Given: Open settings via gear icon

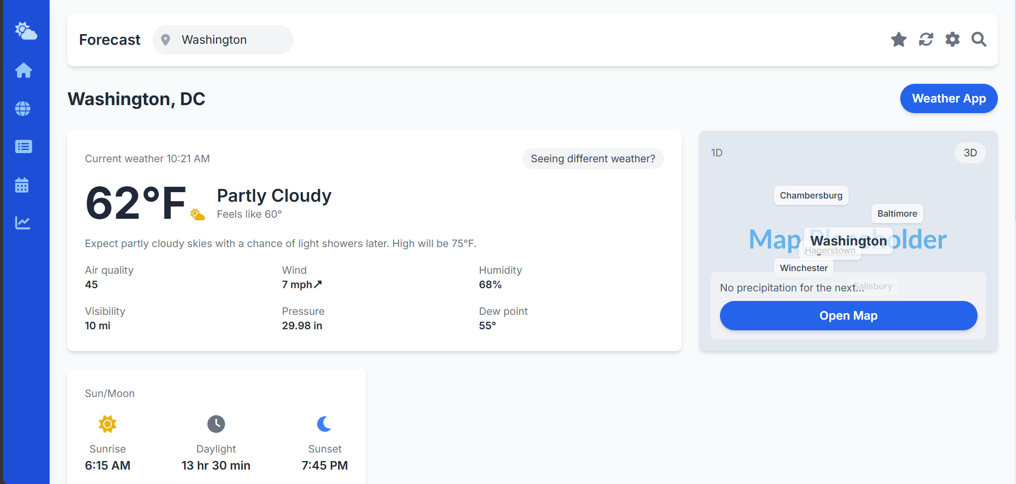Looking at the screenshot, I should tap(953, 39).
